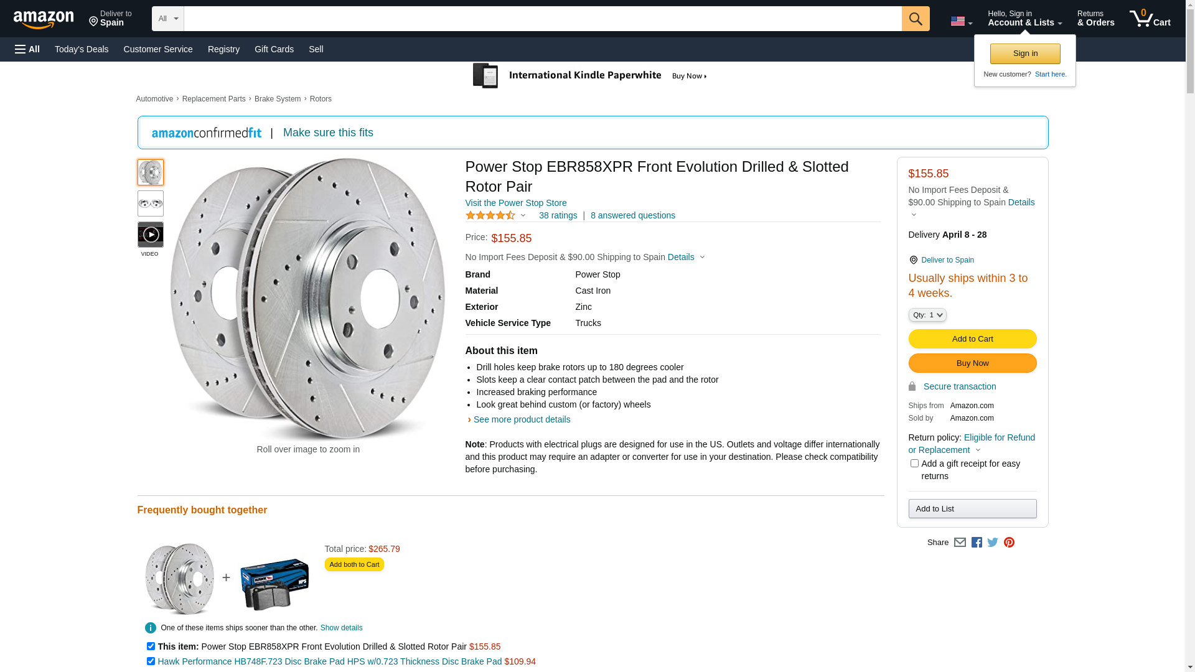
Task: Go to Gift Cards navigation item
Action: coord(274,49)
